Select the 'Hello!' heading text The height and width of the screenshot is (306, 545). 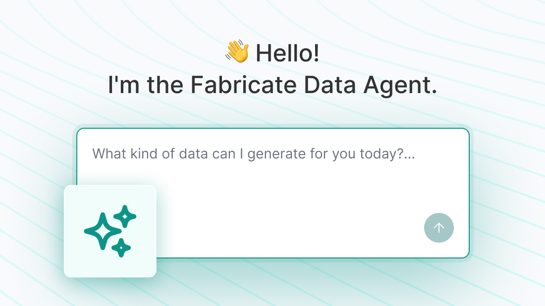click(x=287, y=53)
